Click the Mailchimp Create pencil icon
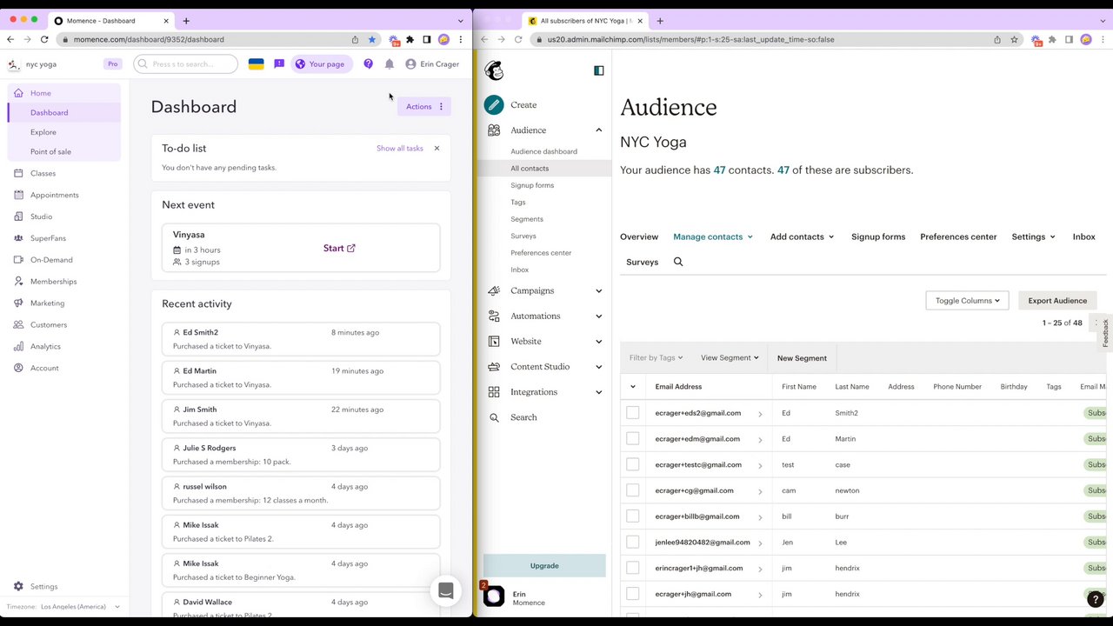 click(494, 105)
